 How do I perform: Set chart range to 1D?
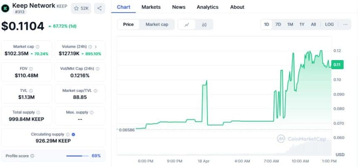[266, 24]
